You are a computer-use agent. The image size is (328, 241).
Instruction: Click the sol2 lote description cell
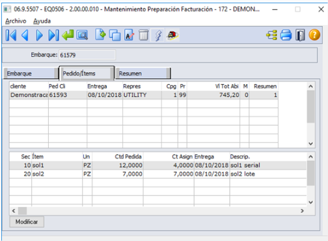point(268,174)
